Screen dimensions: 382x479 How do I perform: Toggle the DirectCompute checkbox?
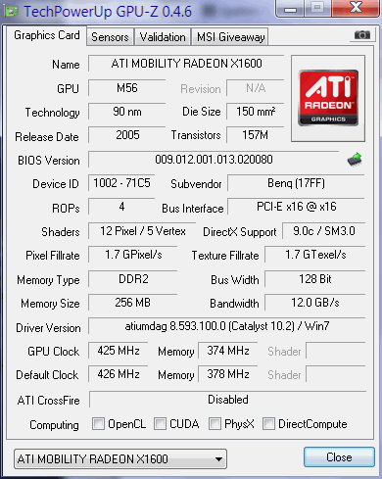[268, 424]
